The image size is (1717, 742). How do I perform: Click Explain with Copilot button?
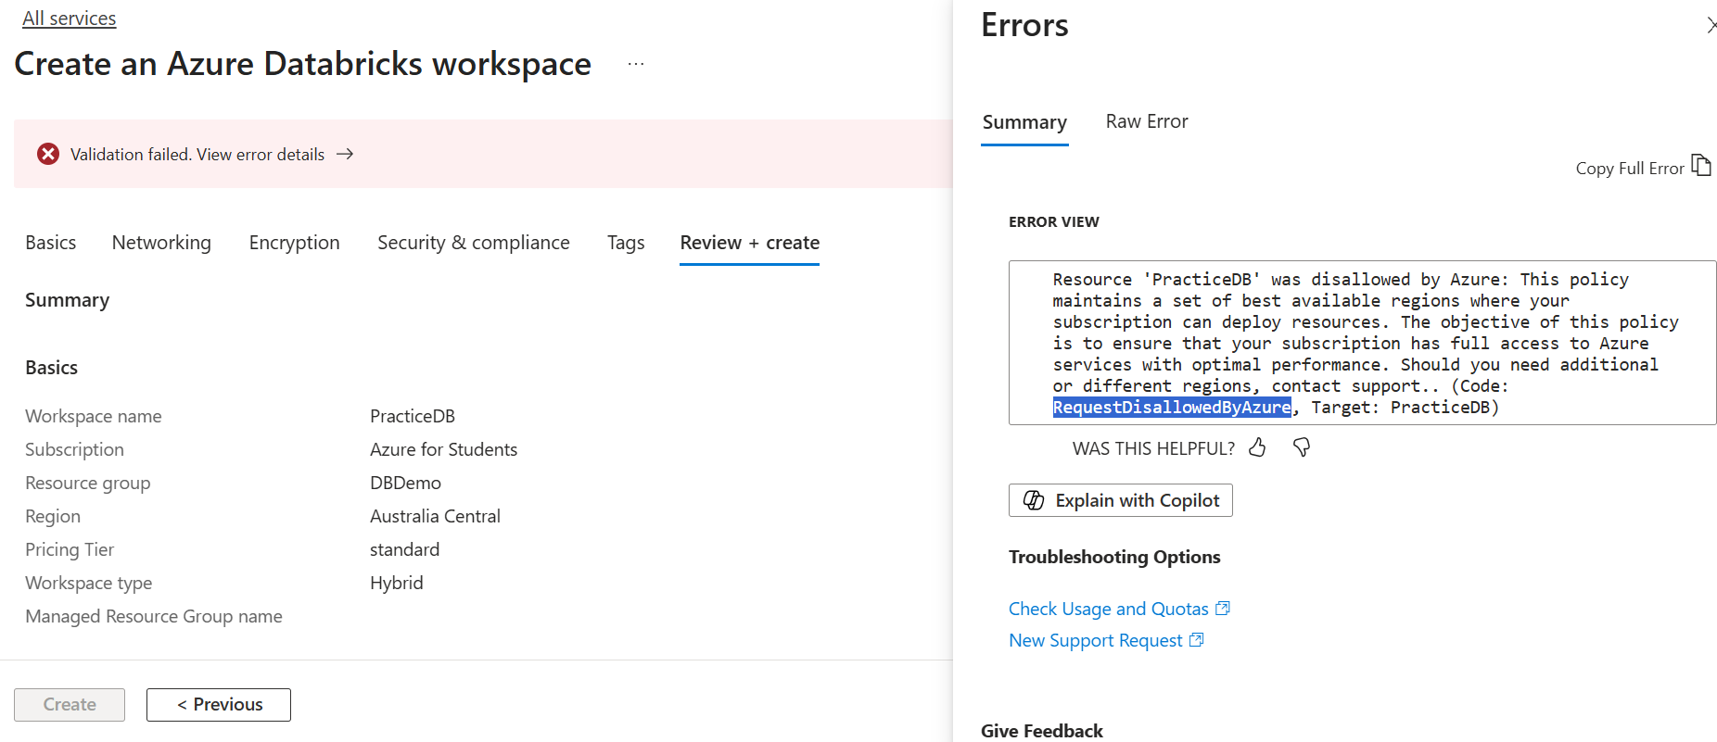[1121, 500]
